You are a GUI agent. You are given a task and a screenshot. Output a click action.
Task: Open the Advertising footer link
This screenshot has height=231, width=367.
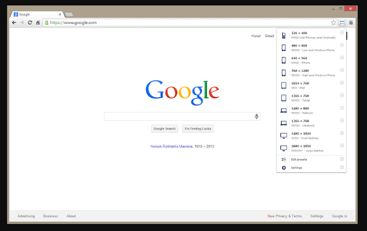pos(26,216)
